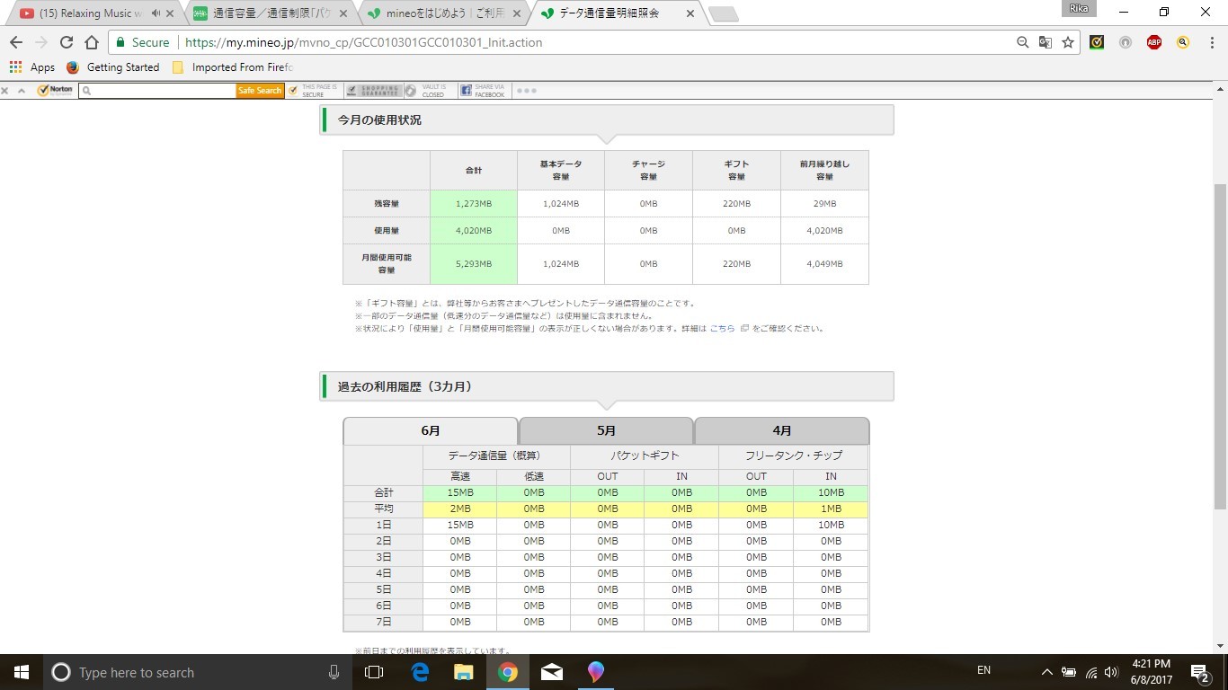This screenshot has width=1228, height=690.
Task: Click the こちら details link
Action: click(x=722, y=329)
